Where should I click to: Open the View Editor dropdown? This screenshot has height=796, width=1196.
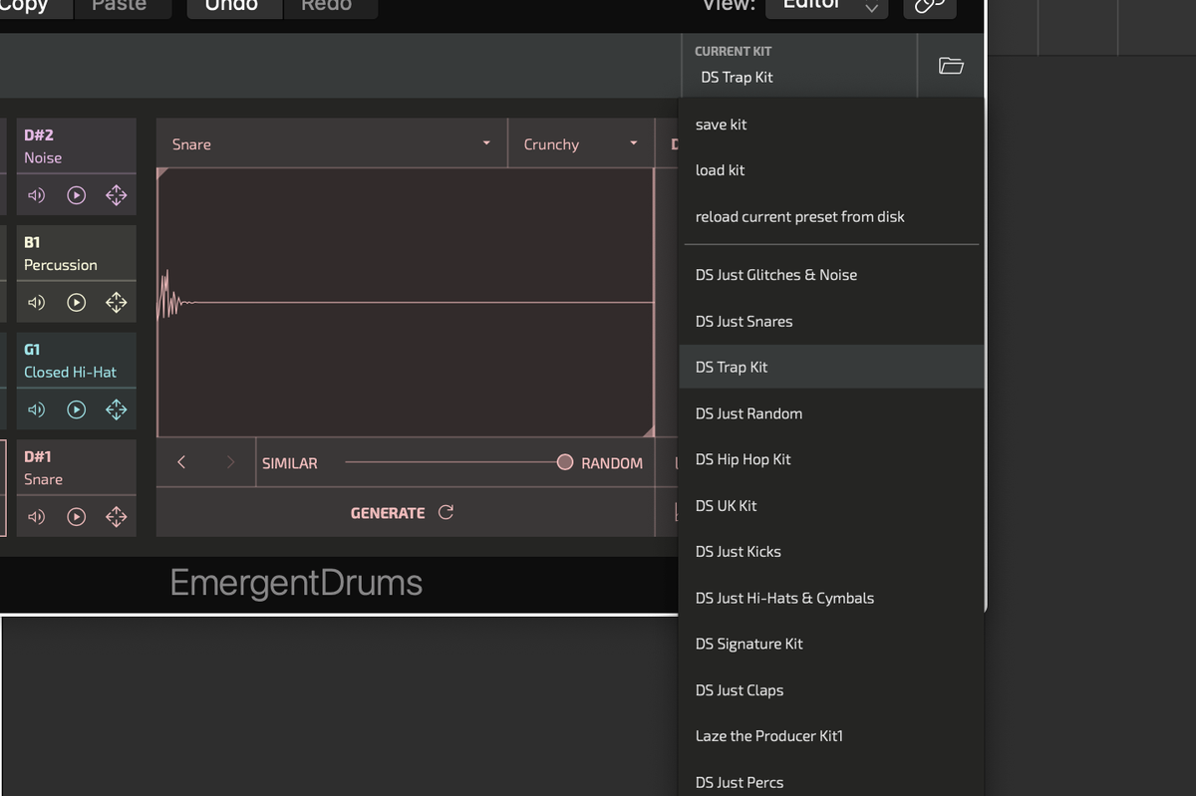coord(826,5)
